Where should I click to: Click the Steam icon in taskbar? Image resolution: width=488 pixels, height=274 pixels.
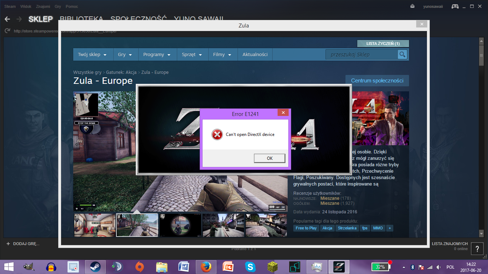pos(95,267)
